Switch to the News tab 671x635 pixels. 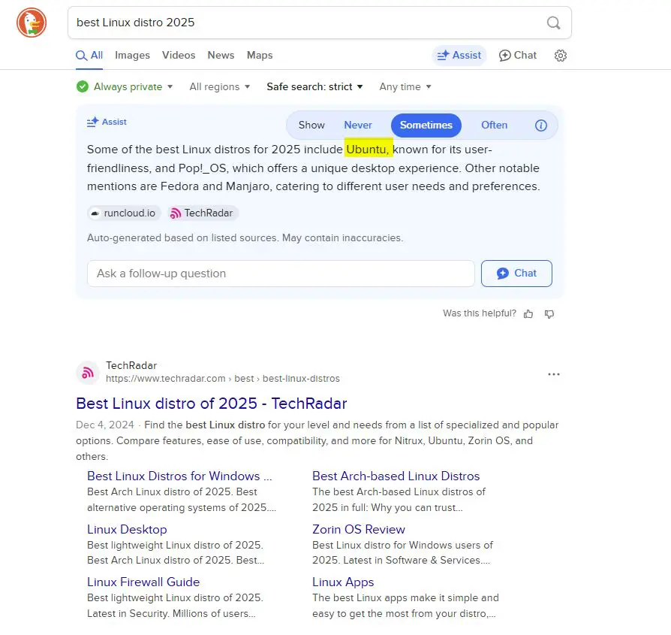[x=221, y=56]
